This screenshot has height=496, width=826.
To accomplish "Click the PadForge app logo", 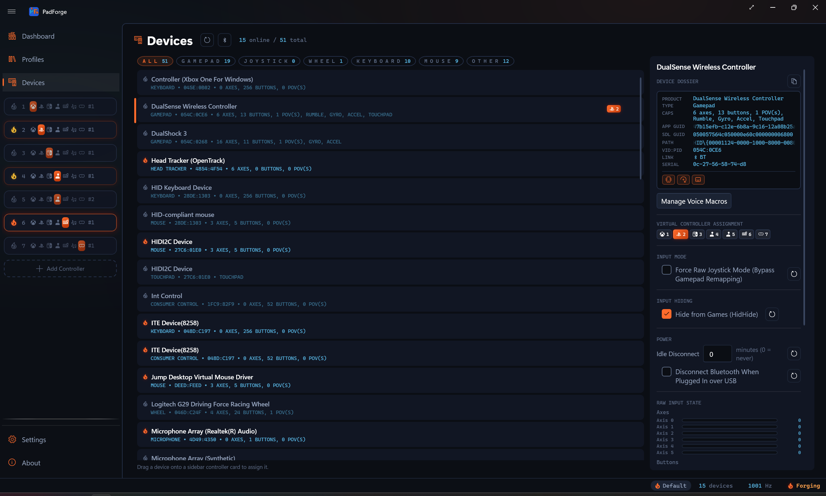I will click(x=34, y=12).
